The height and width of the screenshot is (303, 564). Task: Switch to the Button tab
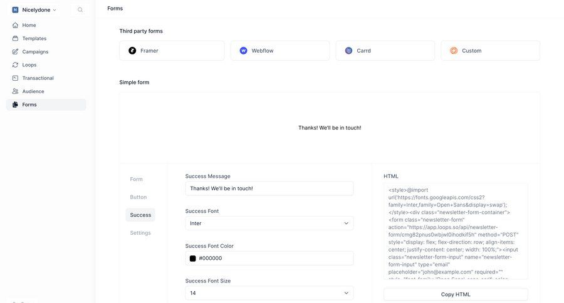tap(138, 197)
